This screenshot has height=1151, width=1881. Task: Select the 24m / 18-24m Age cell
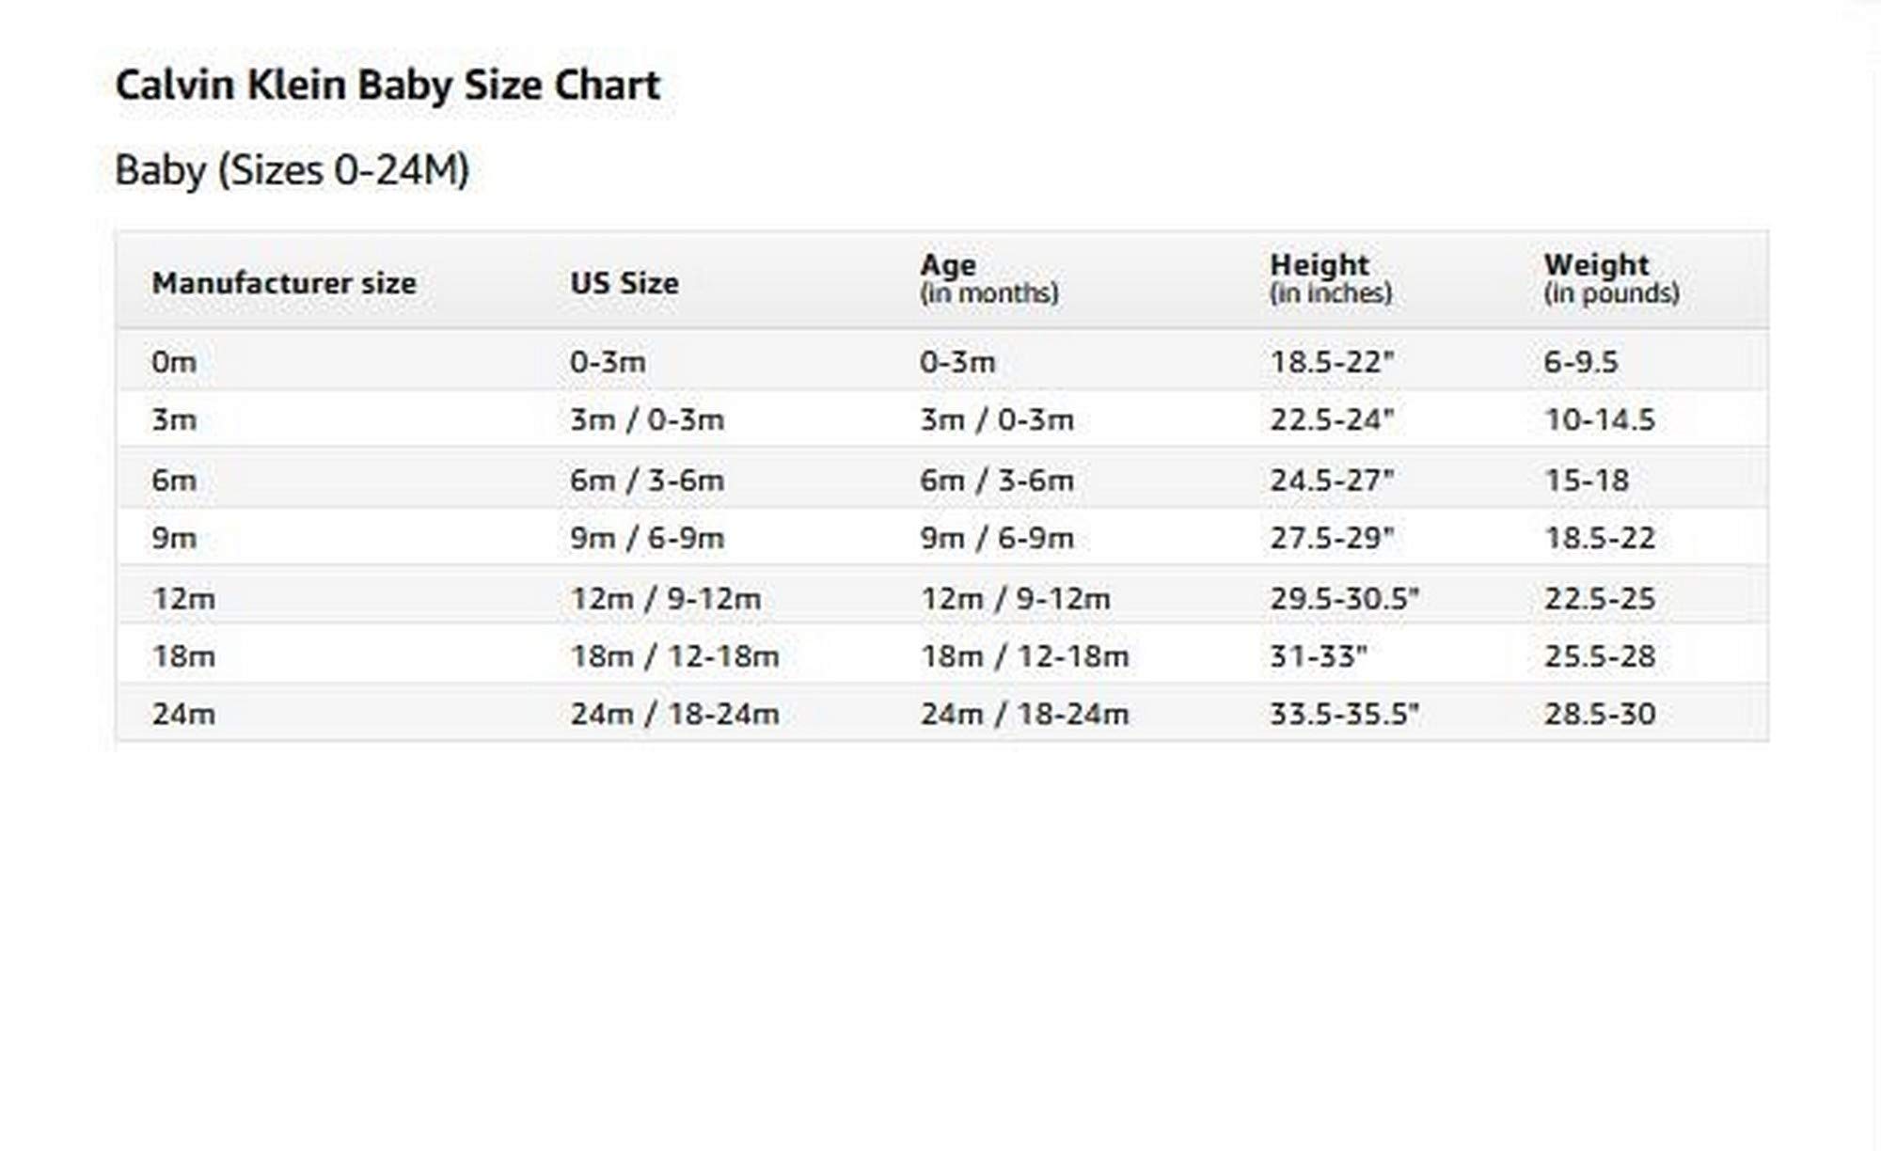coord(1024,715)
